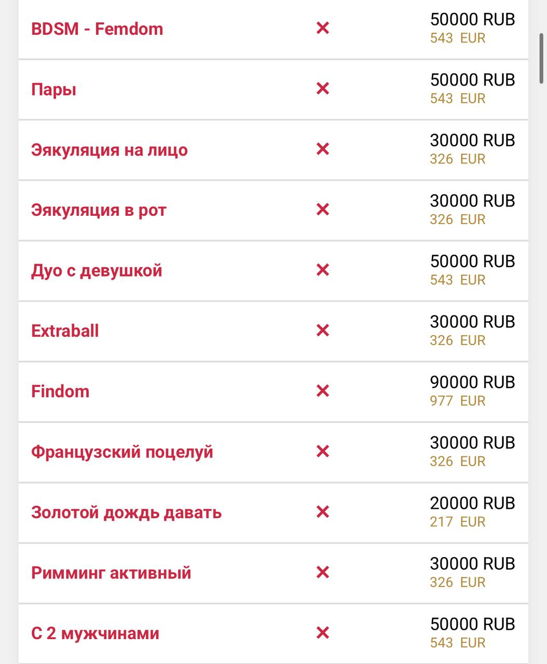Open the Extraball service label
This screenshot has width=547, height=664.
click(65, 331)
